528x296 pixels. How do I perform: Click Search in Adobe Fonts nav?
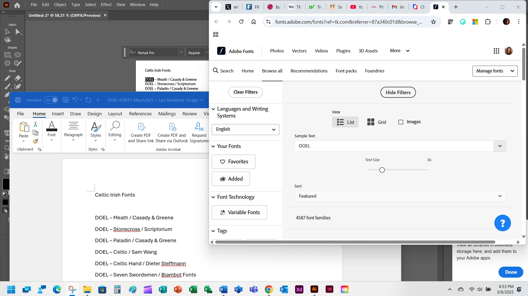tap(223, 71)
